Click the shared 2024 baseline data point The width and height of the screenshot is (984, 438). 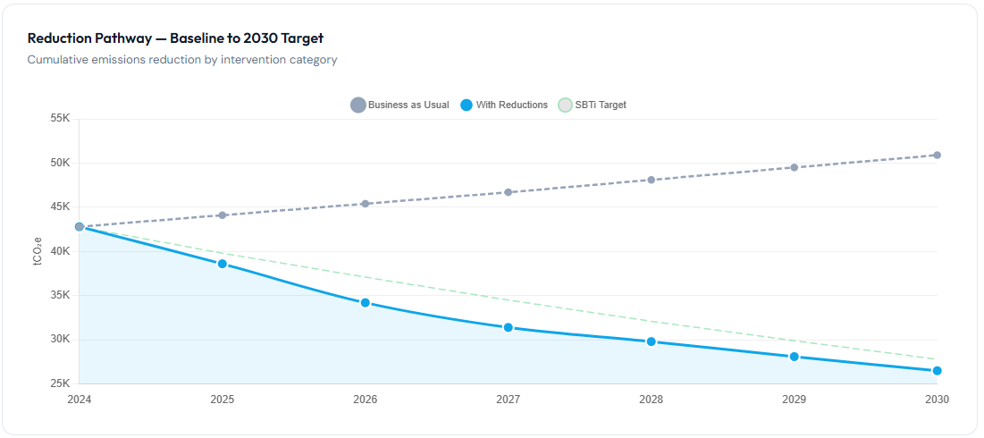(79, 226)
